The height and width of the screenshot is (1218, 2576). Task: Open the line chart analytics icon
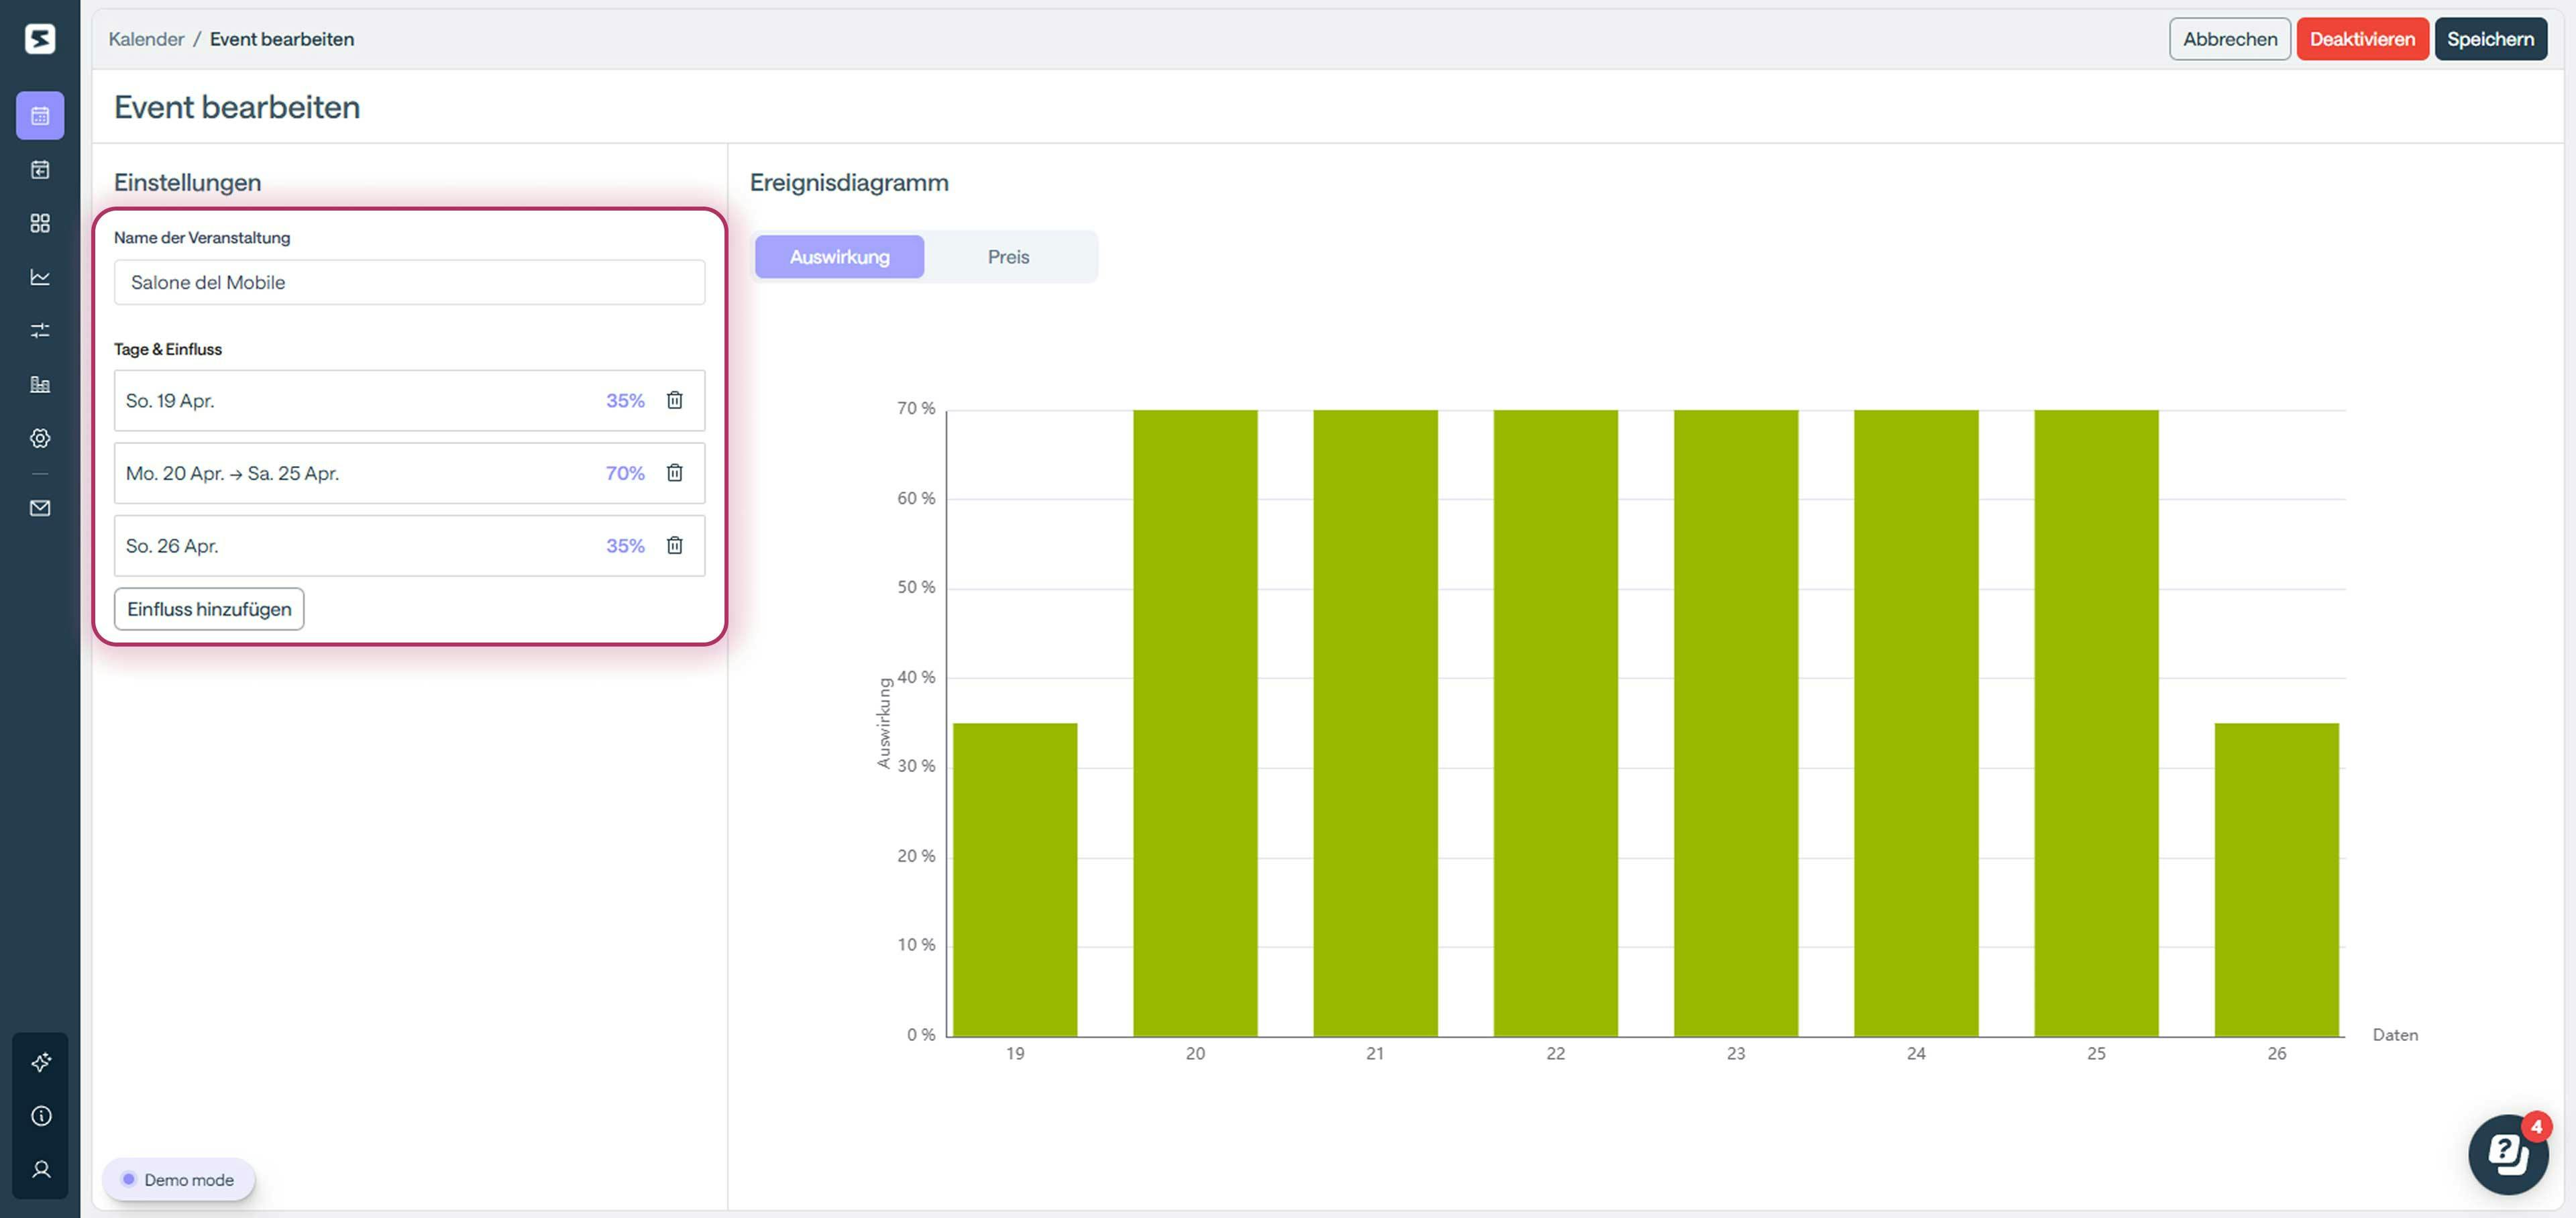tap(40, 277)
